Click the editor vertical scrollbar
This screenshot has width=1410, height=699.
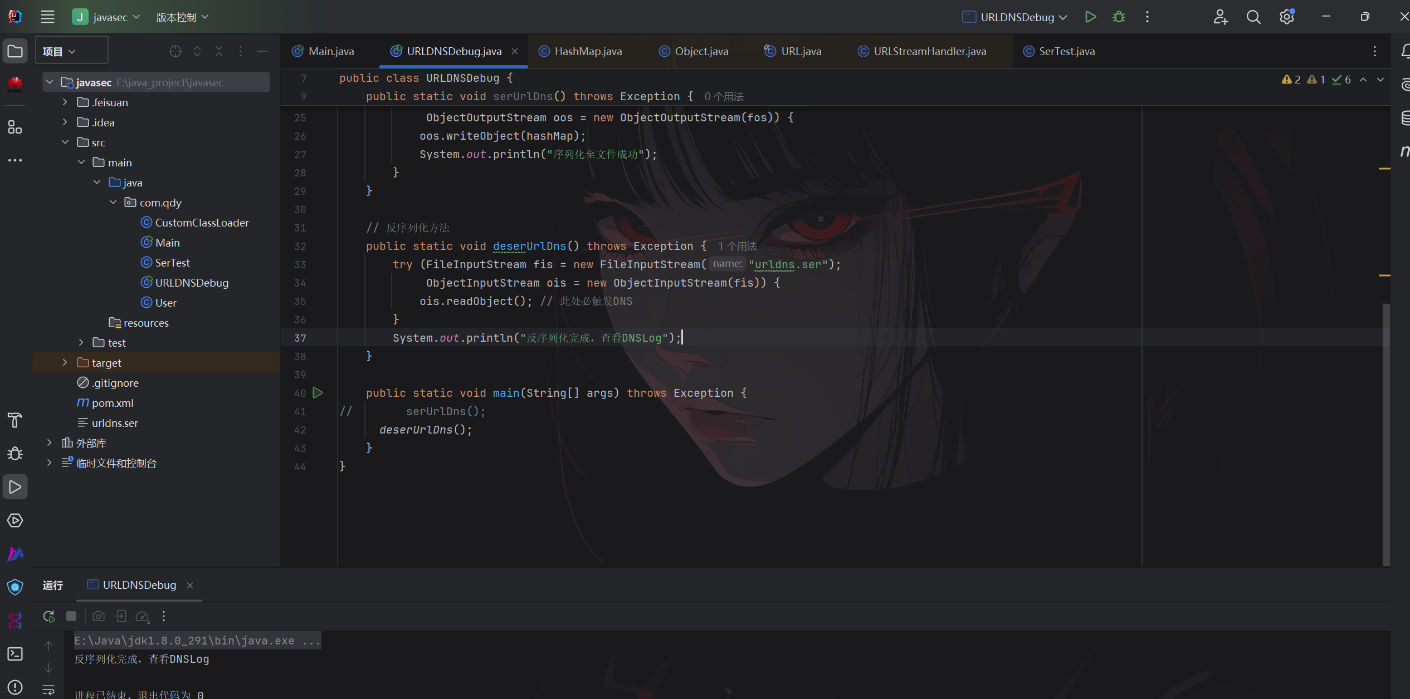[x=1386, y=434]
